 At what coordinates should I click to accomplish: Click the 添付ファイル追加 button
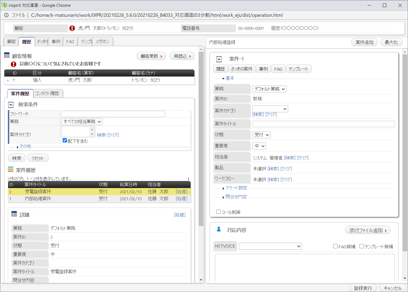[368, 230]
